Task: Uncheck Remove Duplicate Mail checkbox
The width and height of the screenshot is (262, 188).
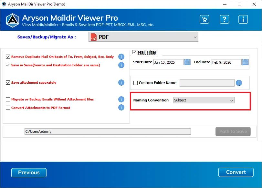Action: pos(8,57)
